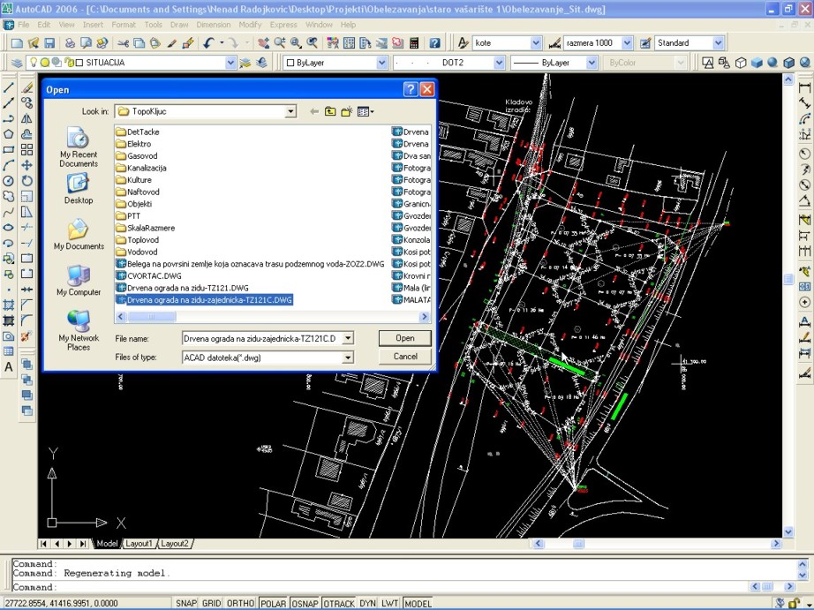This screenshot has width=814, height=610.
Task: Toggle OSNAP in status bar
Action: click(305, 604)
